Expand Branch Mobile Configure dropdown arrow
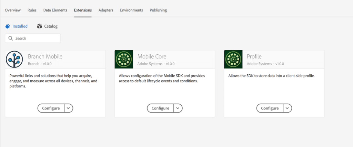 (68, 108)
